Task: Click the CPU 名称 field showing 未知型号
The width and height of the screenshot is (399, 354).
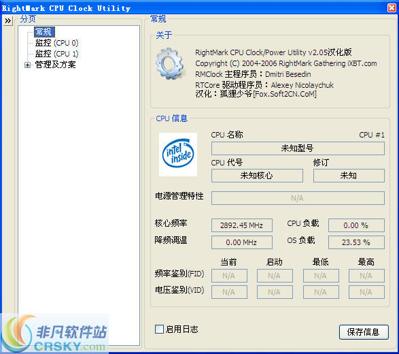Action: [298, 148]
